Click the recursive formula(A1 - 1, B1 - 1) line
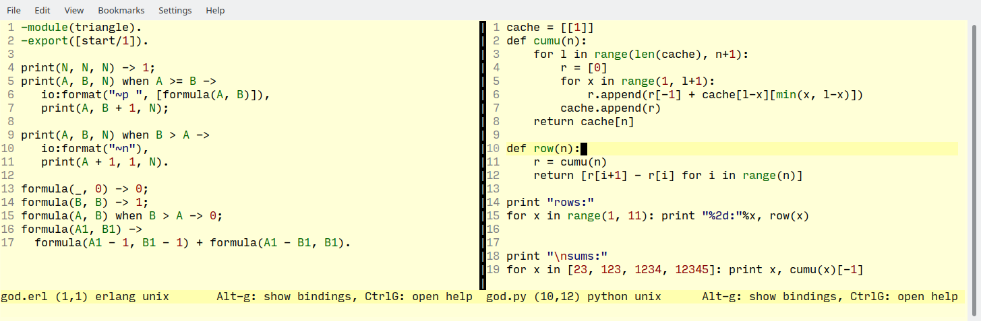The width and height of the screenshot is (981, 321). coord(193,243)
